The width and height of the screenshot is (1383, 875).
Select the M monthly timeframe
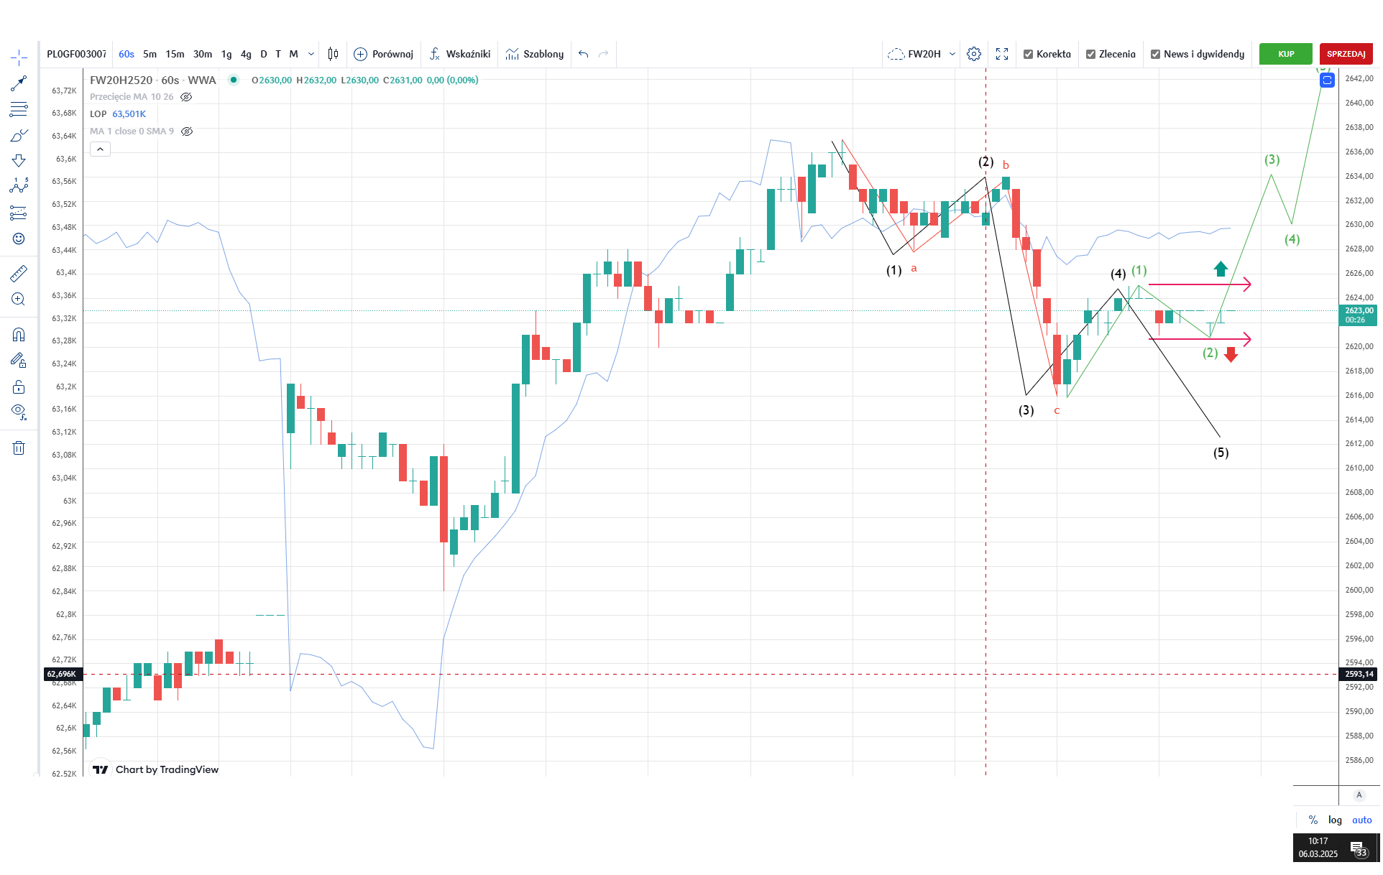click(x=293, y=54)
